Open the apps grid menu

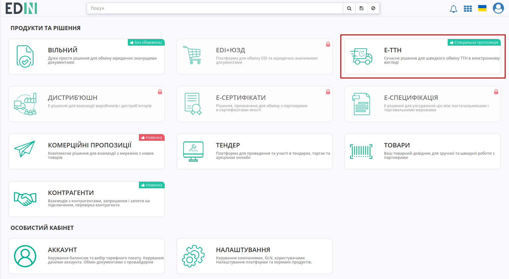[468, 9]
